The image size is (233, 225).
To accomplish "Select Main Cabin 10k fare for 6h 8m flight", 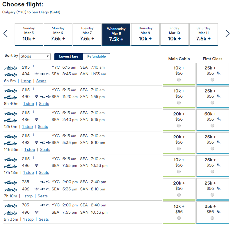I will [x=179, y=80].
